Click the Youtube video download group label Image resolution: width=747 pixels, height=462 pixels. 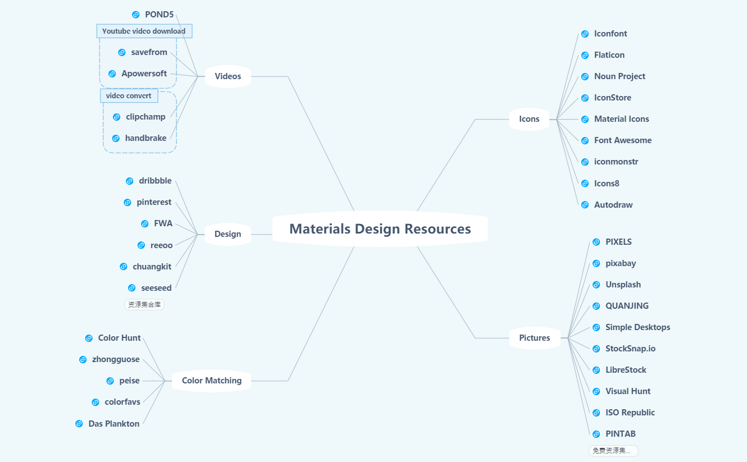click(x=144, y=31)
